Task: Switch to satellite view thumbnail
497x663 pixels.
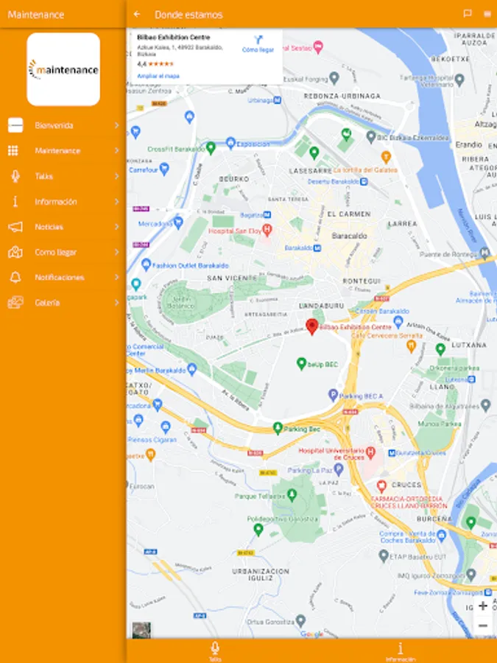Action: 141,630
